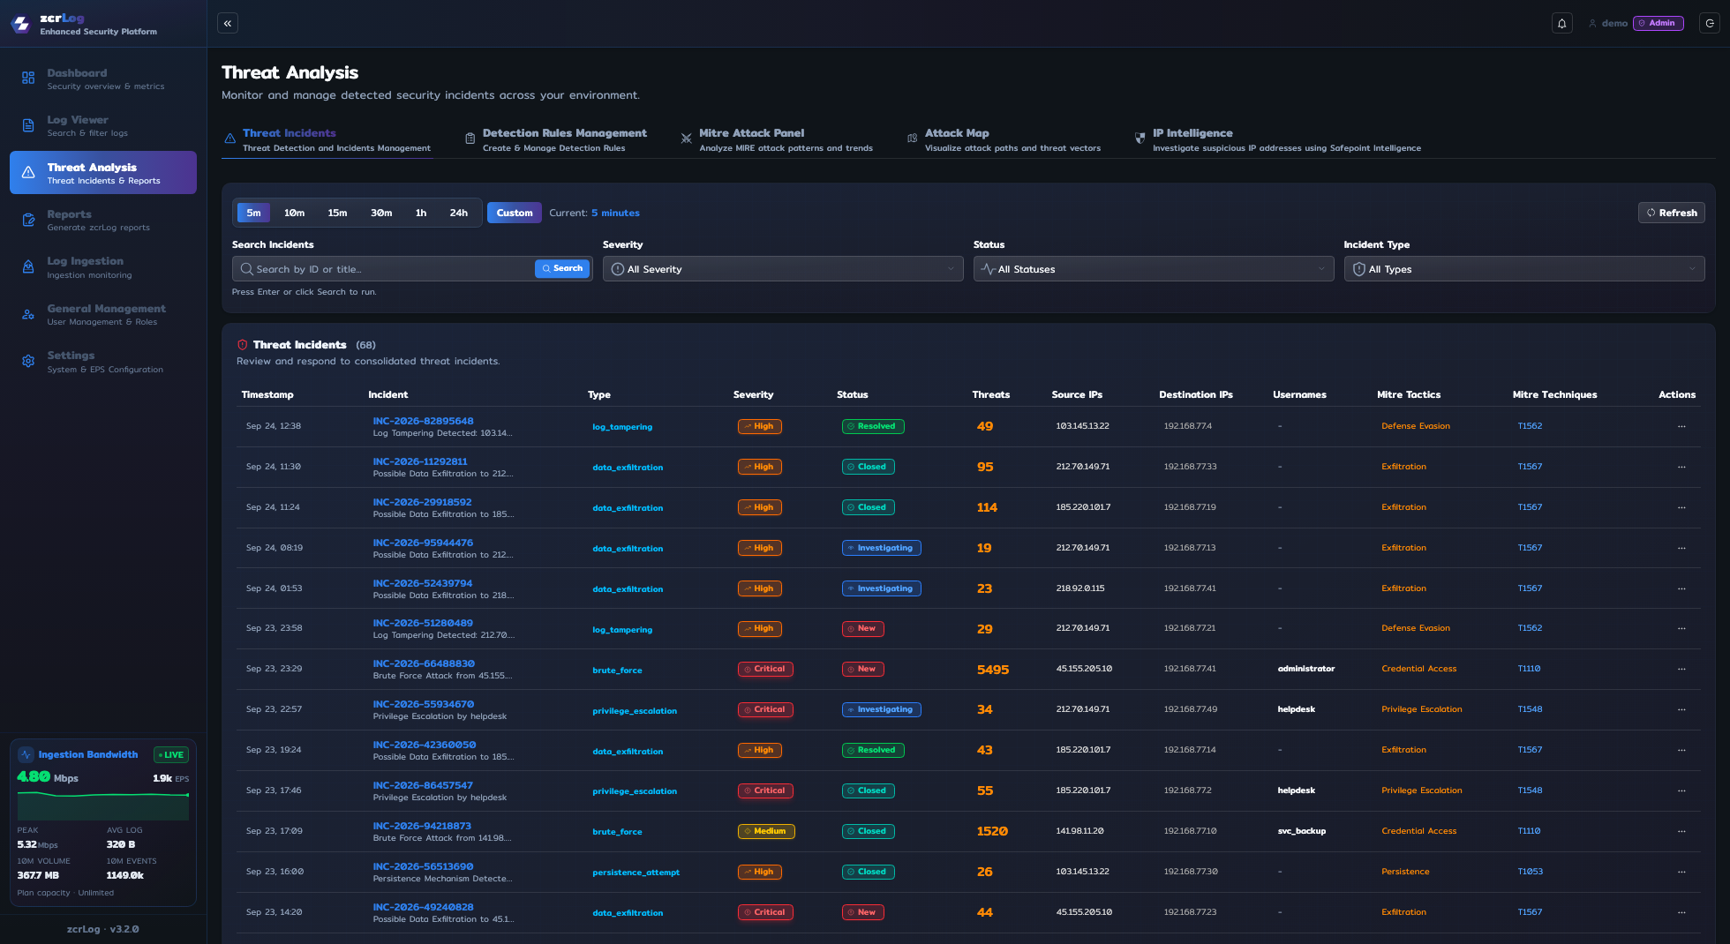Click the LIVE status badge
The image size is (1730, 944).
[171, 755]
